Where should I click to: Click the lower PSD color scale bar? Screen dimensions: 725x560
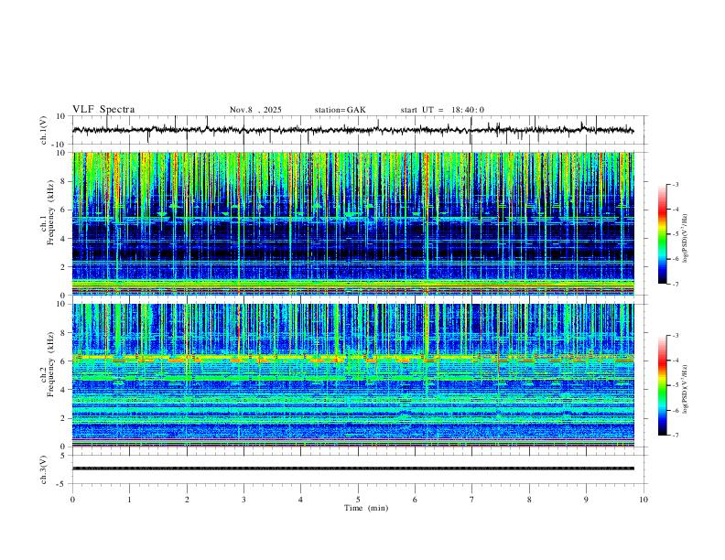click(662, 385)
